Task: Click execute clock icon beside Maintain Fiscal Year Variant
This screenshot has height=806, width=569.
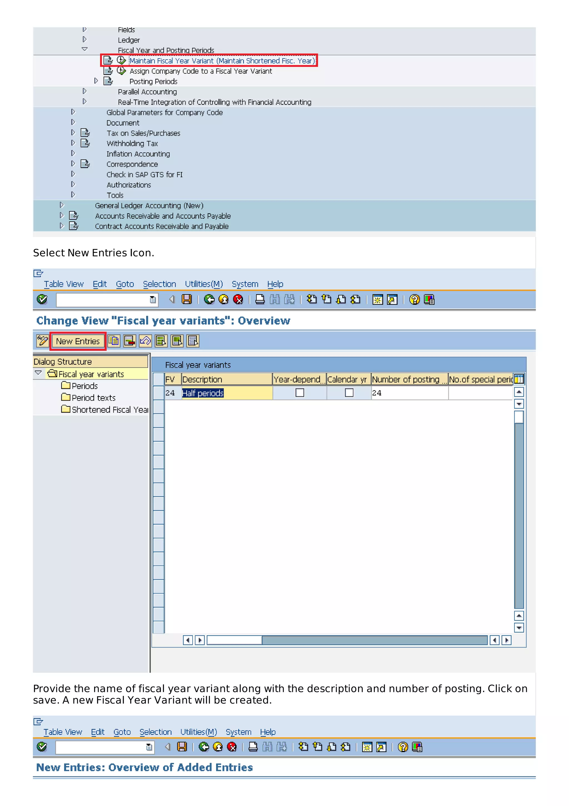Action: 121,60
